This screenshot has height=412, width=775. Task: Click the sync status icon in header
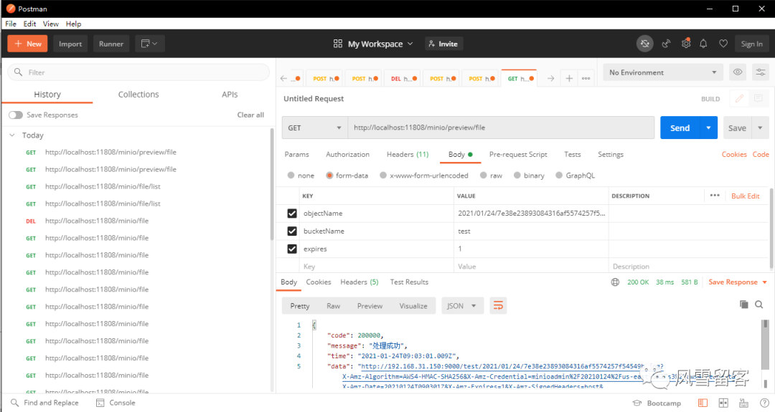coord(644,44)
